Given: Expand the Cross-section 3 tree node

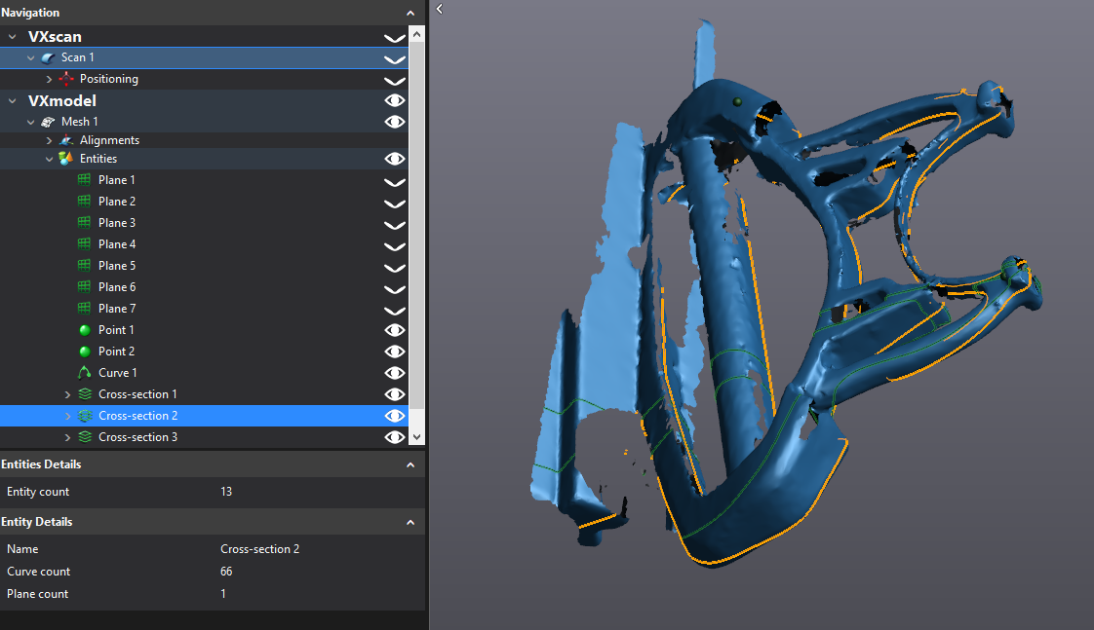Looking at the screenshot, I should tap(67, 437).
